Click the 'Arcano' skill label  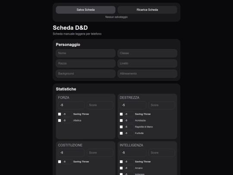(x=139, y=168)
